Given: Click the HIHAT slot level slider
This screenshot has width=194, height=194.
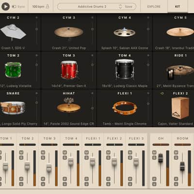Looking at the screenshot, I should tap(92, 108).
